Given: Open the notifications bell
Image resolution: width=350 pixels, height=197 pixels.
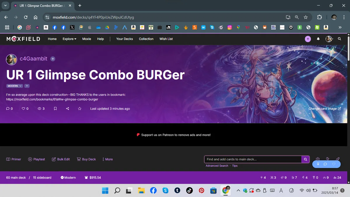Looking at the screenshot, I should pyautogui.click(x=318, y=39).
